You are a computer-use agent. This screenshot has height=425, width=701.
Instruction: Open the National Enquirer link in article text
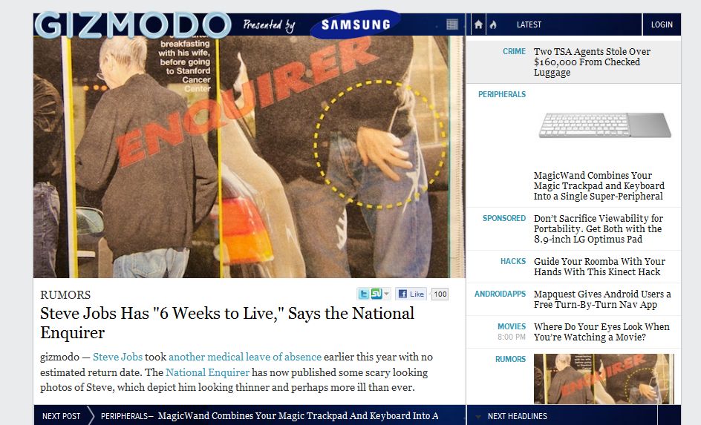207,372
